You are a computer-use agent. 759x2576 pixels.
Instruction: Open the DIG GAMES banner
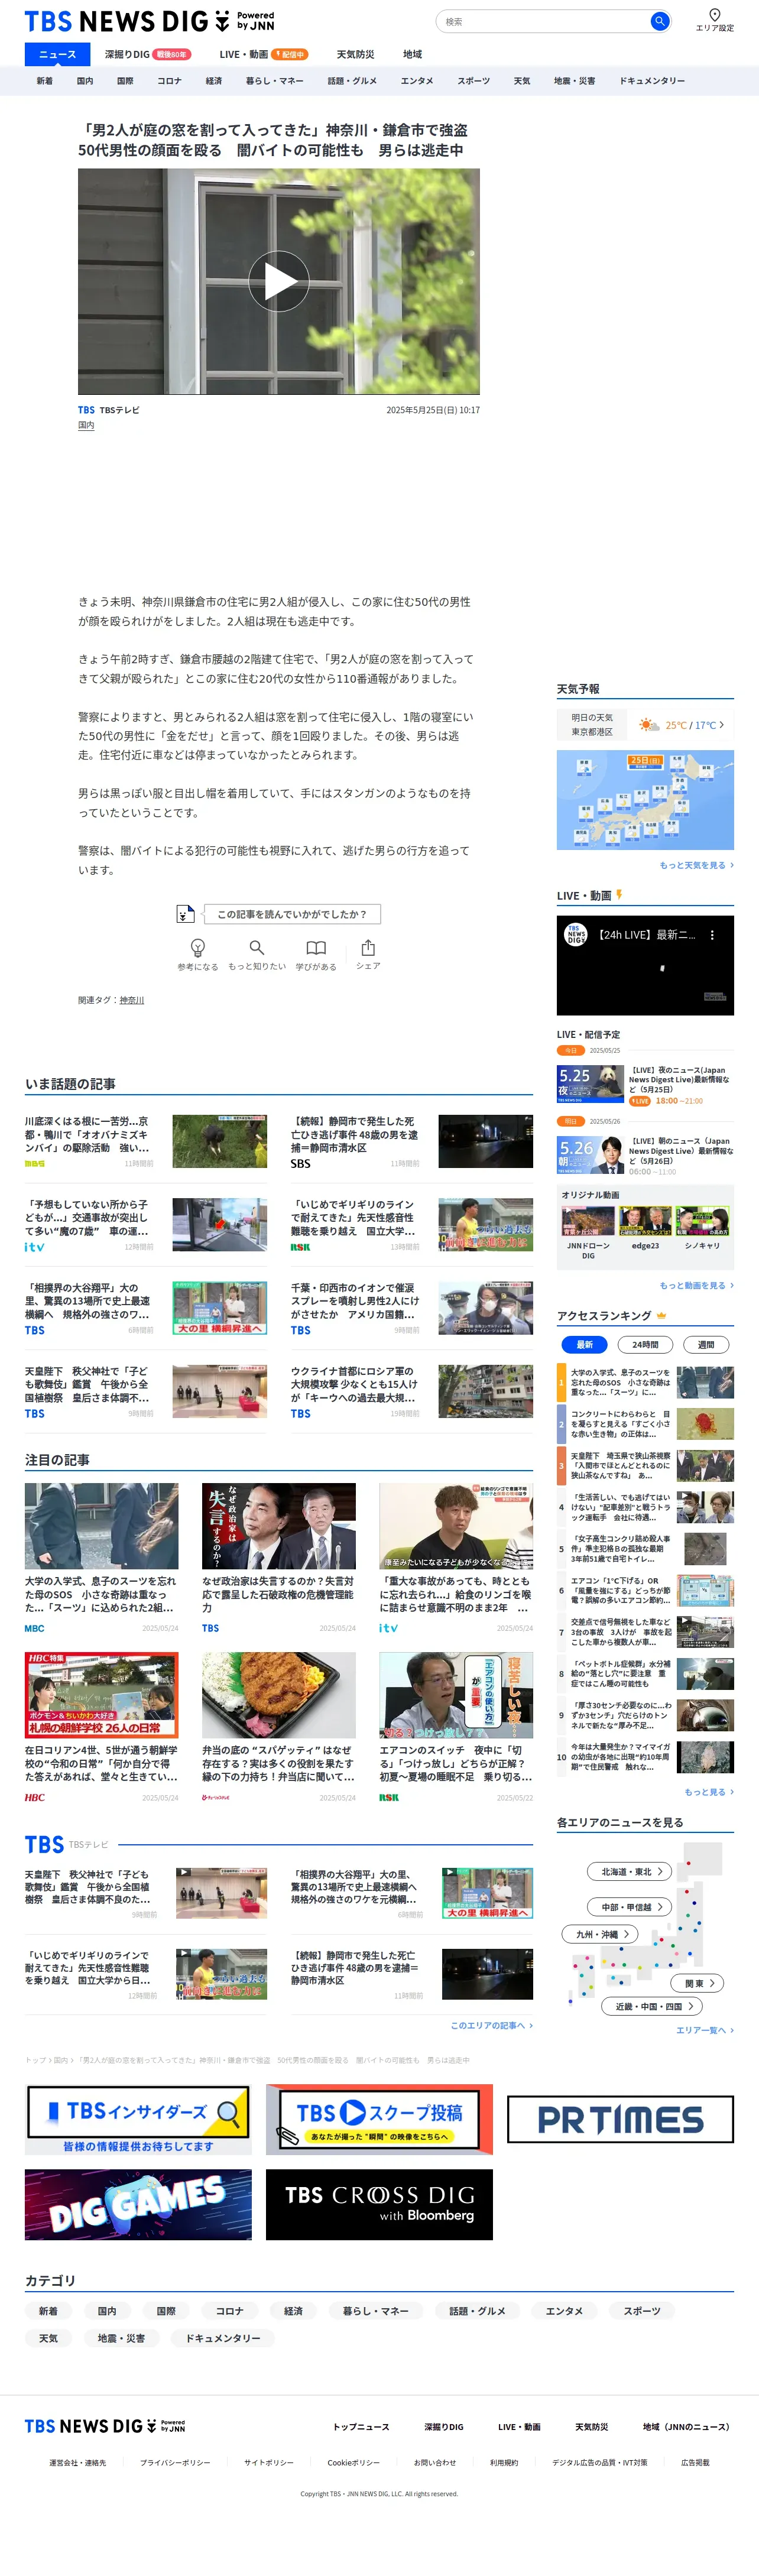(x=138, y=2204)
